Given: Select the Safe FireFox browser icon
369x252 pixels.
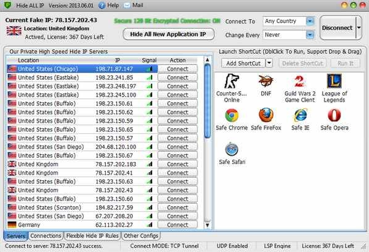Looking at the screenshot, I should tap(266, 115).
